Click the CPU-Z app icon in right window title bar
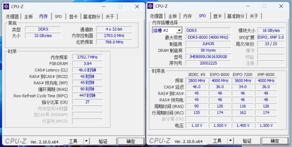The image size is (292, 147). [x=150, y=6]
